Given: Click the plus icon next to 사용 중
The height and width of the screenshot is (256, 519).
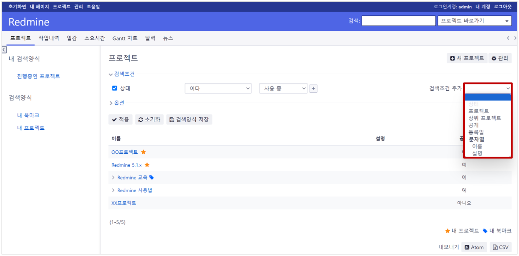Looking at the screenshot, I should pyautogui.click(x=313, y=88).
